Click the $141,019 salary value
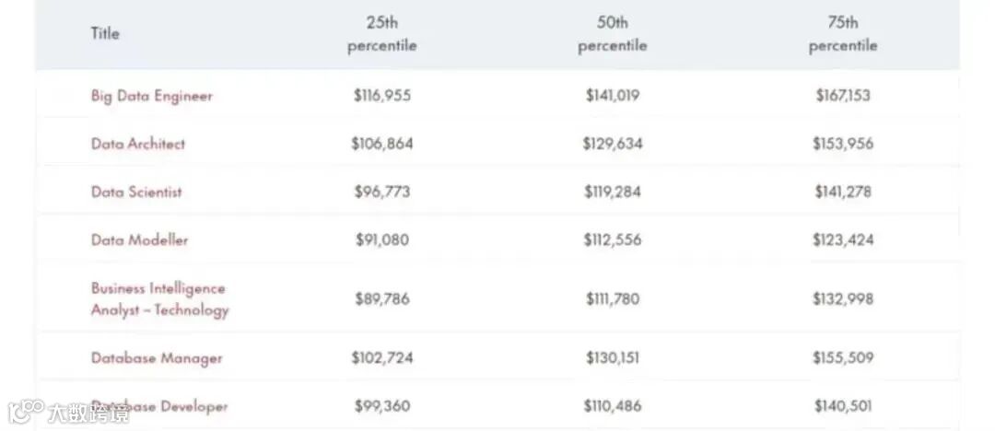Screen dimensions: 995x431 tap(612, 96)
